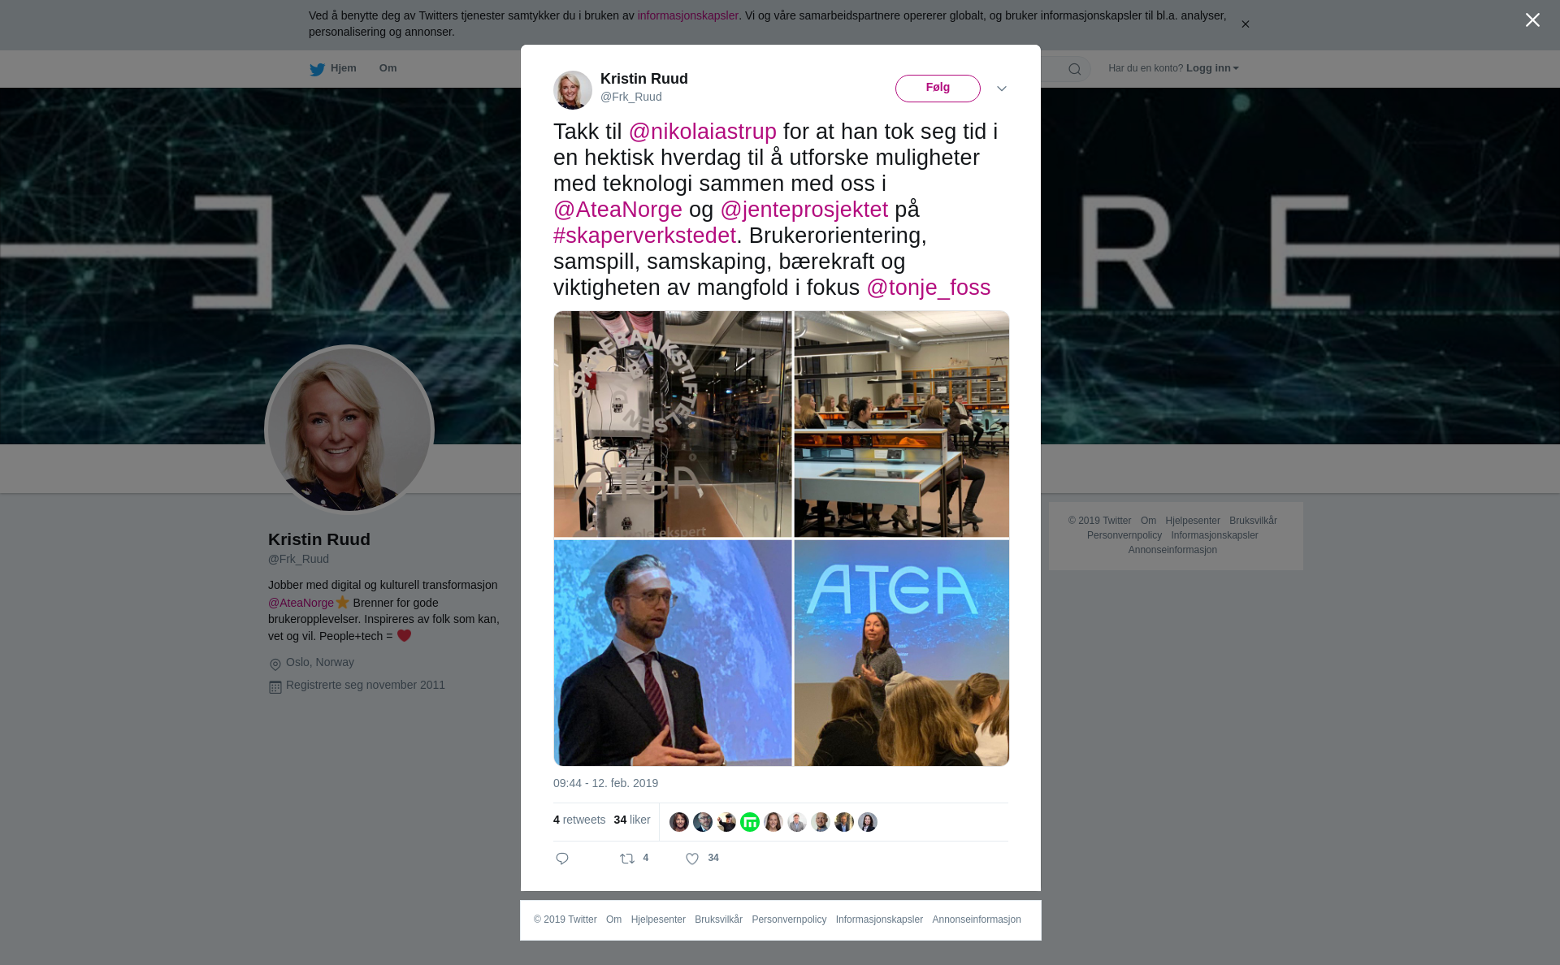Open the @nikolaiastrup mention link
The width and height of the screenshot is (1560, 965).
tap(703, 132)
